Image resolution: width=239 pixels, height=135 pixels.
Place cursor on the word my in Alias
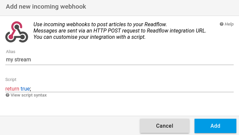[x=9, y=60]
